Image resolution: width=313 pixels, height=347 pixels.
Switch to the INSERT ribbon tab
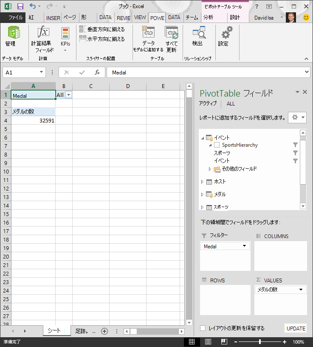coord(53,18)
